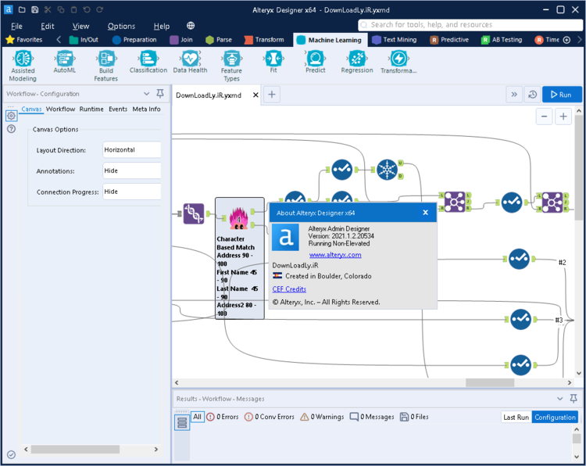586x466 pixels.
Task: Filter results by 0 Messages
Action: 372,417
